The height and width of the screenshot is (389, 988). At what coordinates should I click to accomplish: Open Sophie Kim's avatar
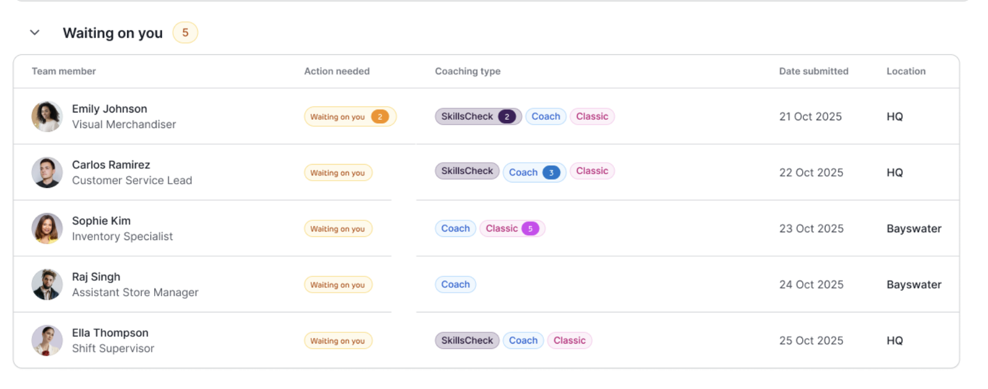[x=47, y=229]
